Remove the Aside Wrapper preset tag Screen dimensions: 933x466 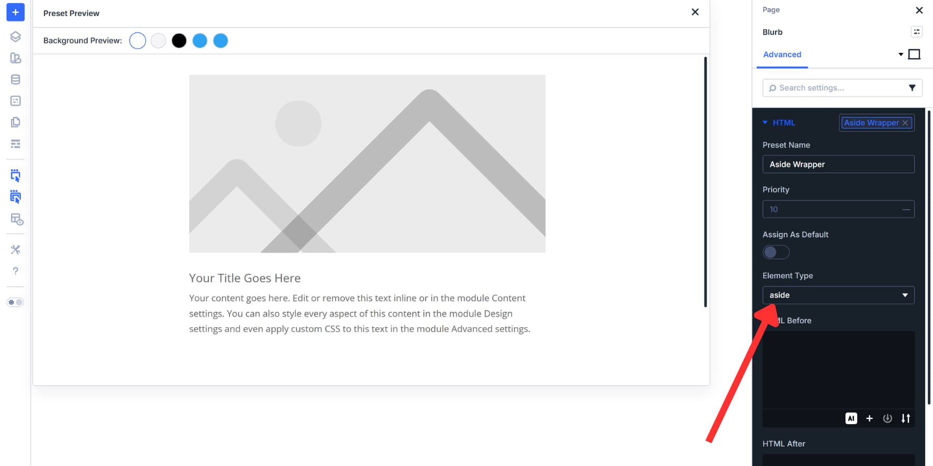(x=905, y=123)
